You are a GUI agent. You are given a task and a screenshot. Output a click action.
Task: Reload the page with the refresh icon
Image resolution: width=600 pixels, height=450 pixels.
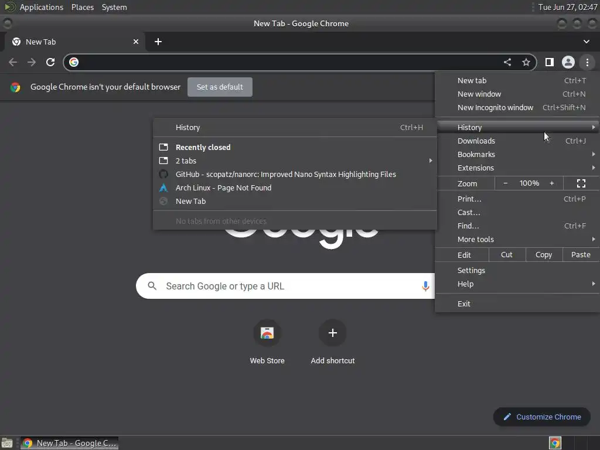click(x=50, y=62)
